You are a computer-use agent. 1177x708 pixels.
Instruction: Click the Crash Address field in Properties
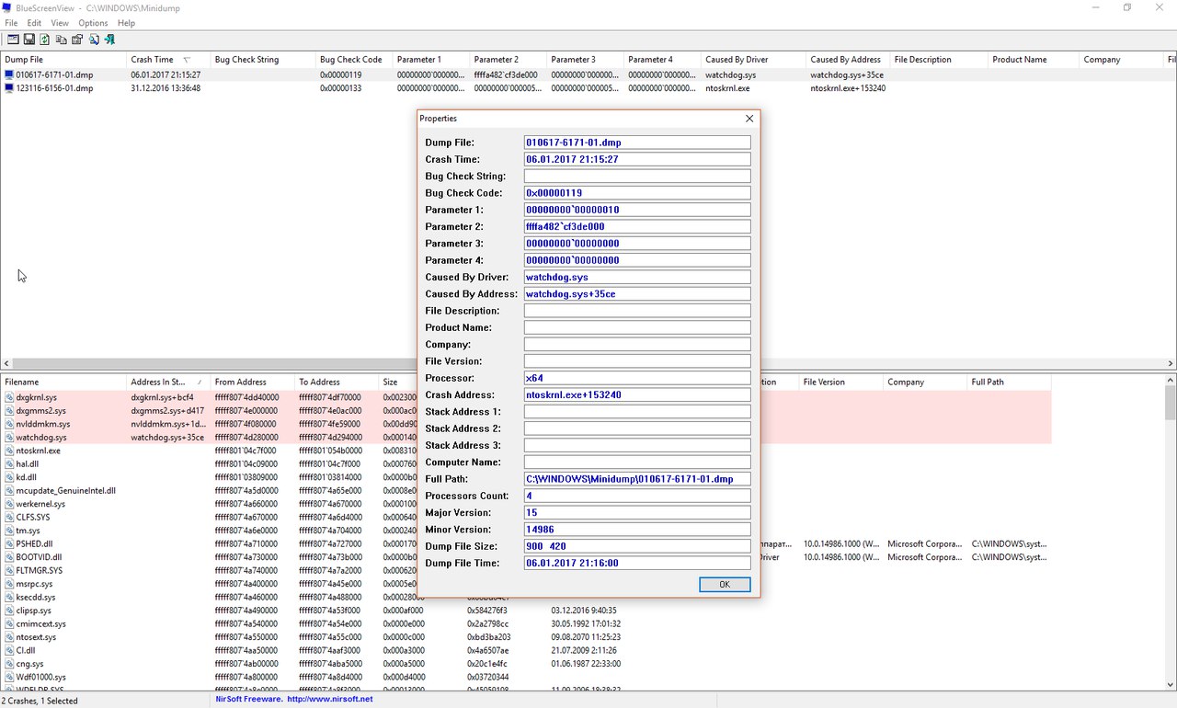(x=637, y=394)
